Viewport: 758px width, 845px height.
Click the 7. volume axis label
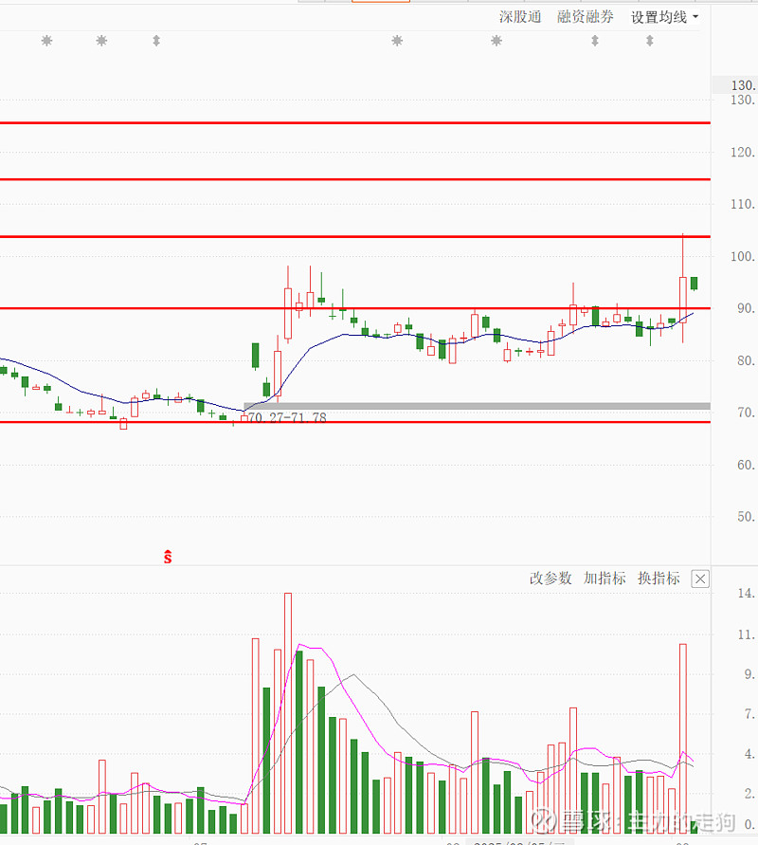[x=749, y=714]
